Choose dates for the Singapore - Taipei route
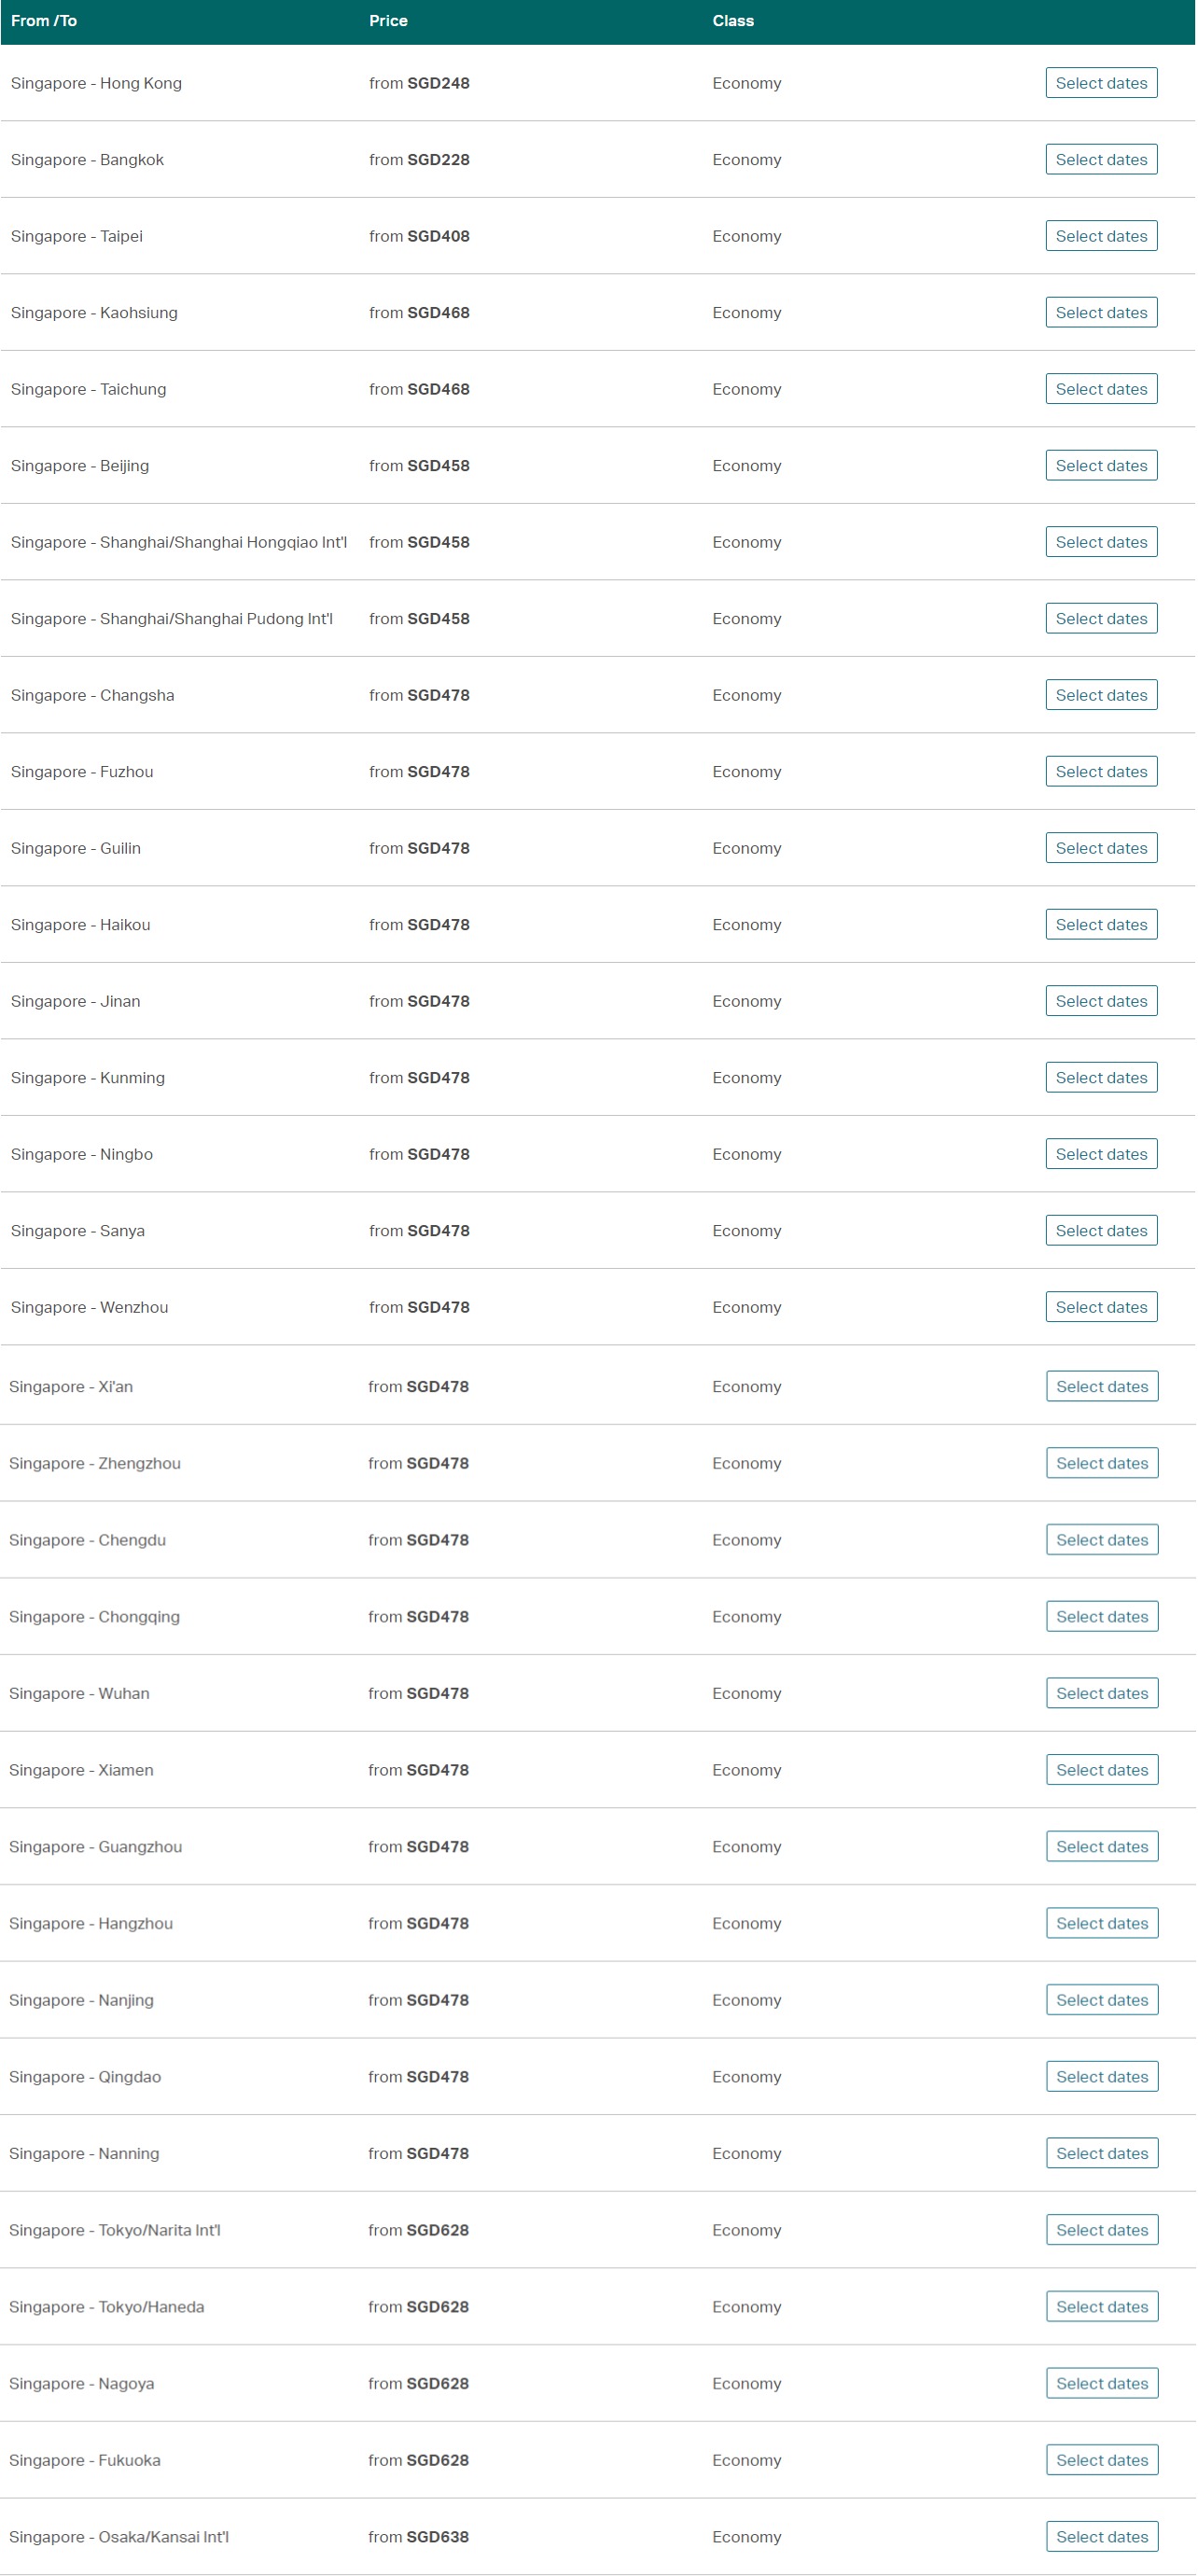The width and height of the screenshot is (1198, 2576). [x=1101, y=236]
